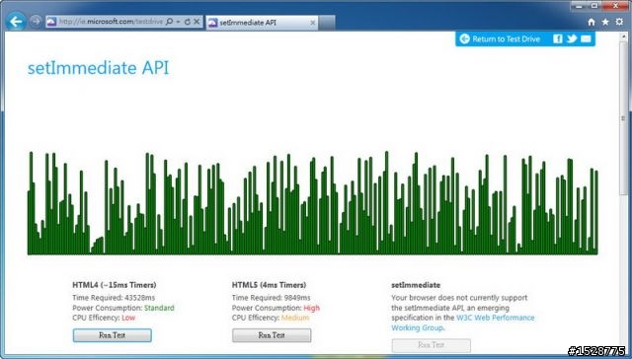
Task: Click the Power Consumption High value
Action: [x=312, y=308]
